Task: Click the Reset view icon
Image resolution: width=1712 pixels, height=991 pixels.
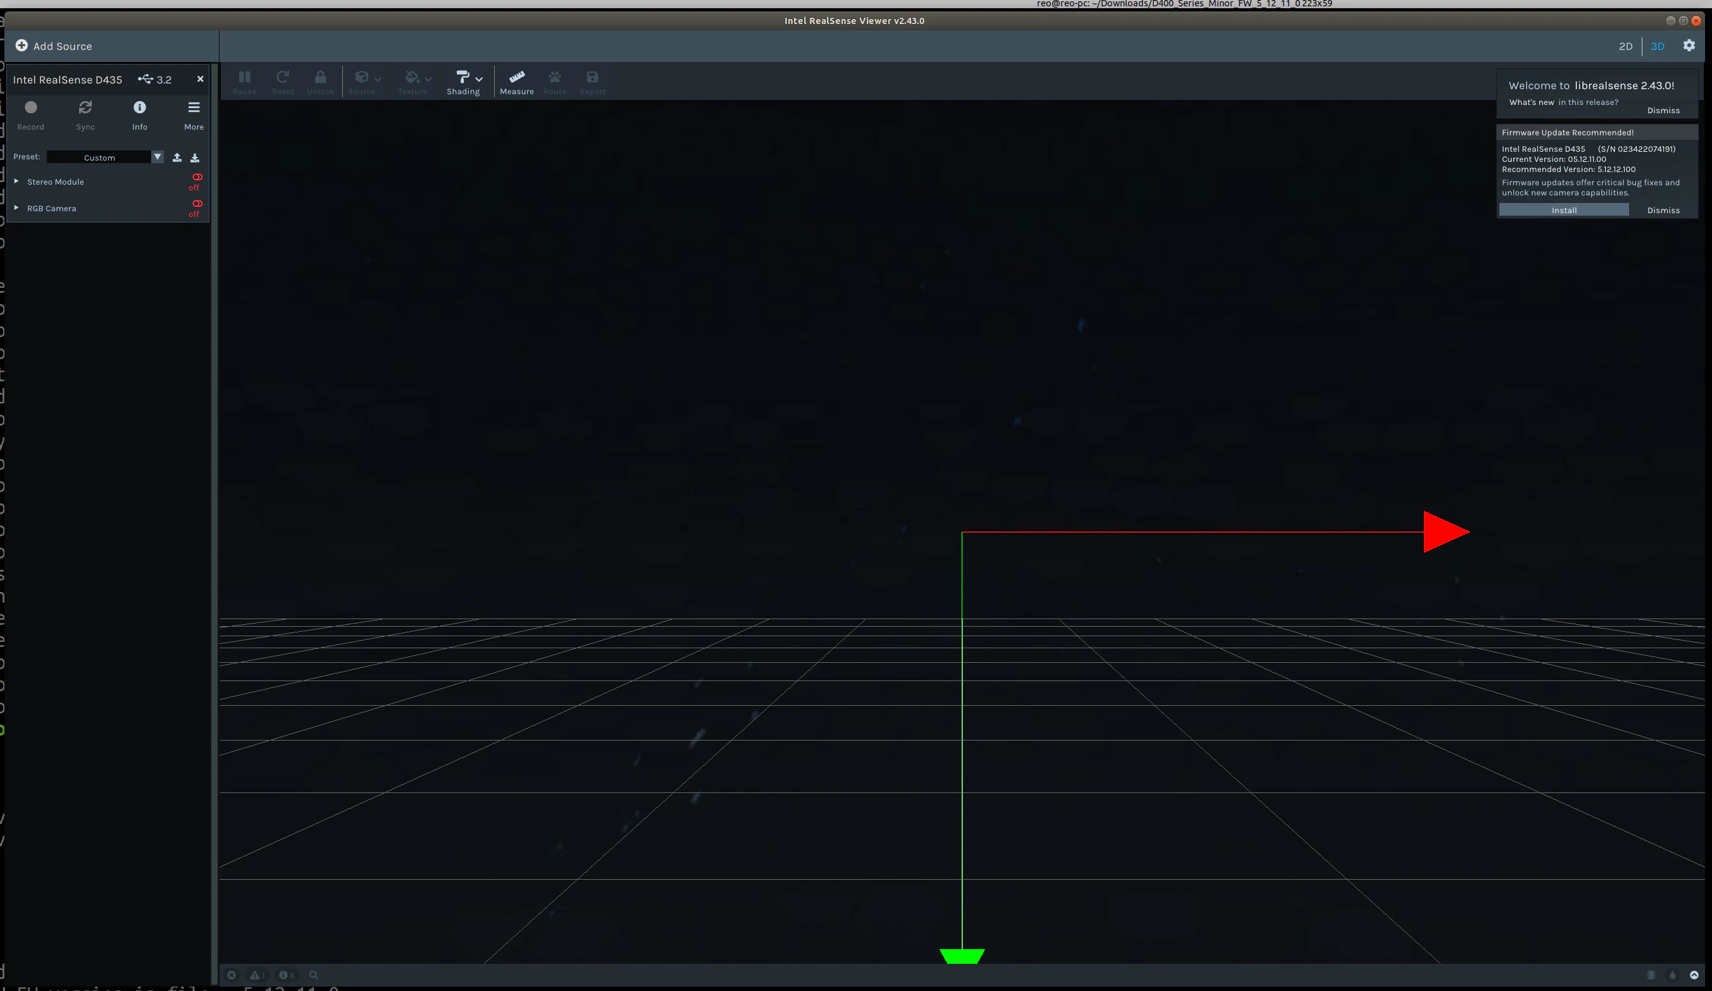Action: tap(283, 77)
